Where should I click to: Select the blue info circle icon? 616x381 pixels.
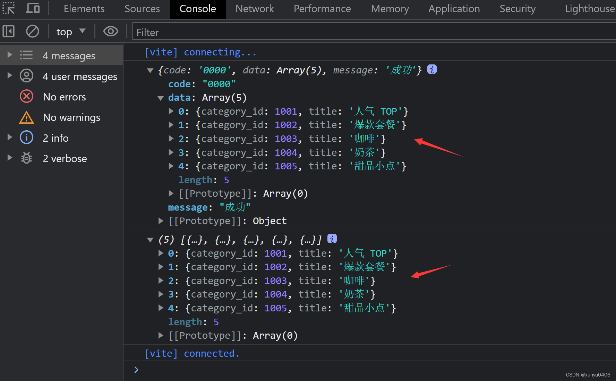click(26, 138)
